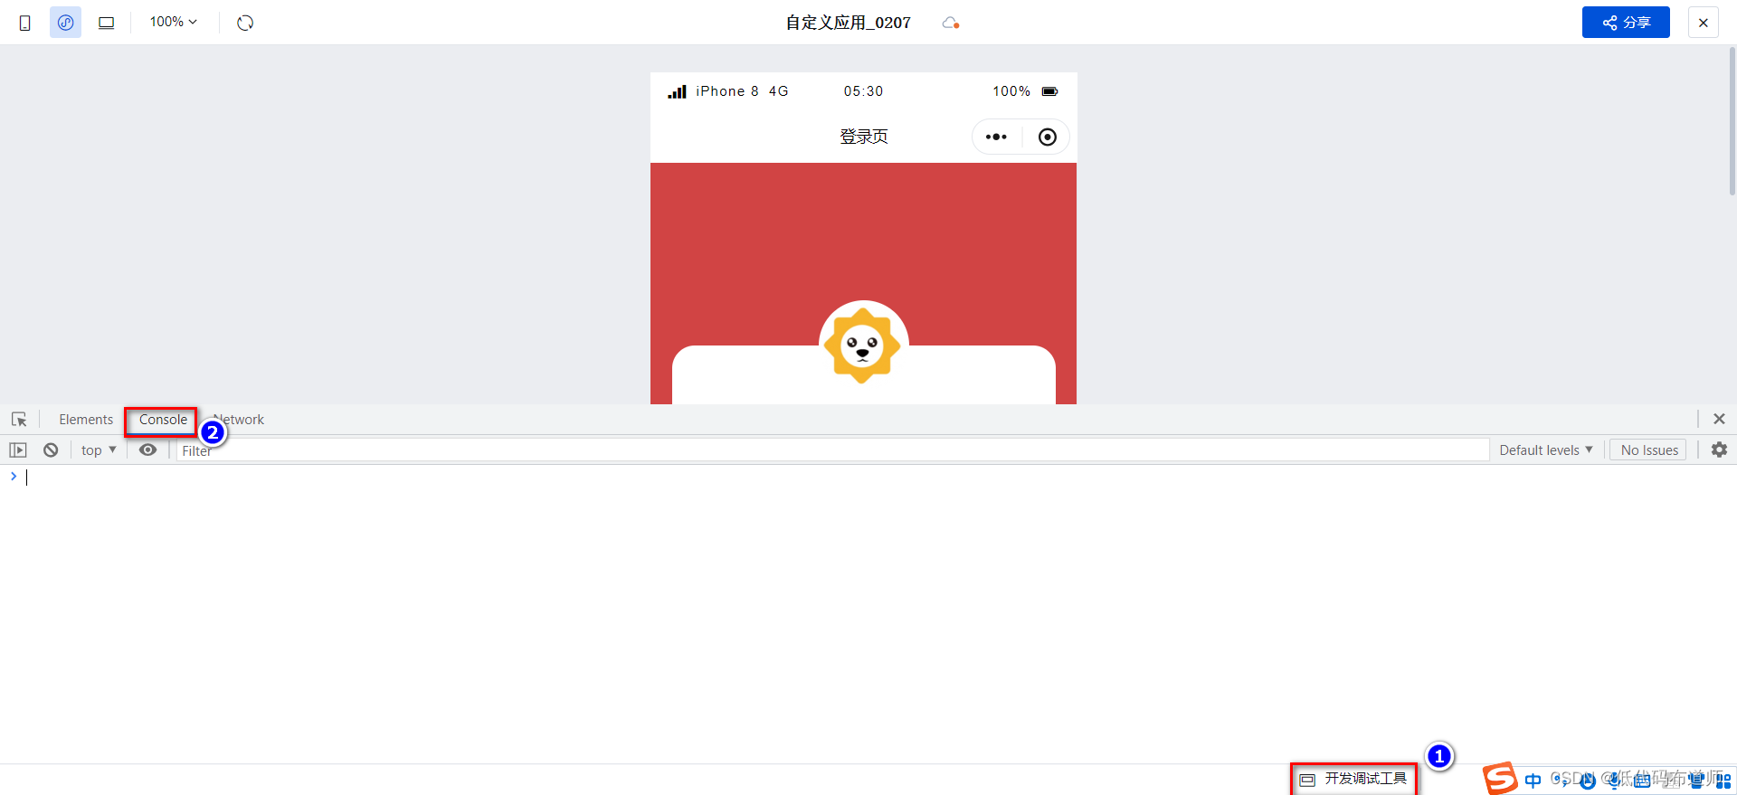Select the mini-program preview mode icon
Image resolution: width=1737 pixels, height=795 pixels.
click(65, 23)
